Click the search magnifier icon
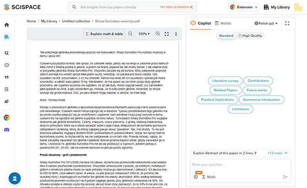 click(x=74, y=7)
